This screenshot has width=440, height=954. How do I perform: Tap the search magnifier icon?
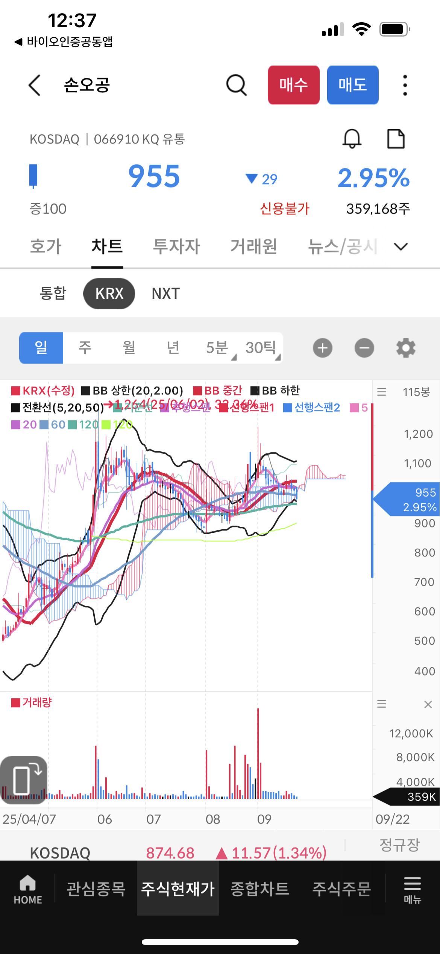coord(236,85)
